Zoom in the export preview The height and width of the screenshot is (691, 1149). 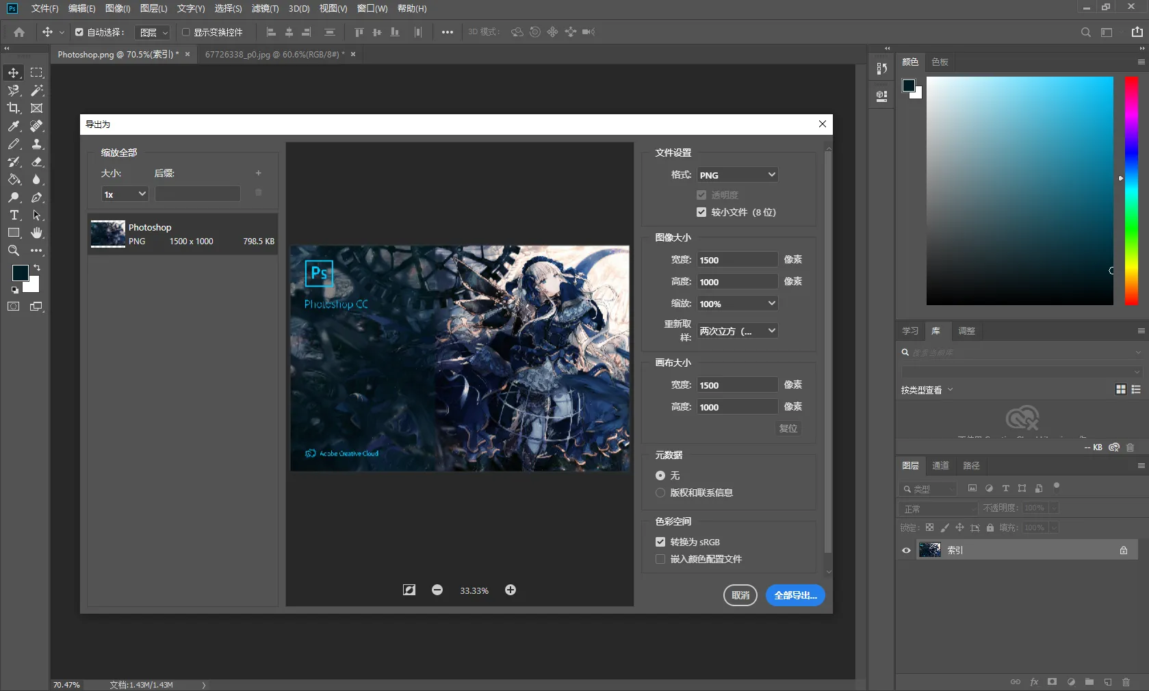pyautogui.click(x=511, y=590)
